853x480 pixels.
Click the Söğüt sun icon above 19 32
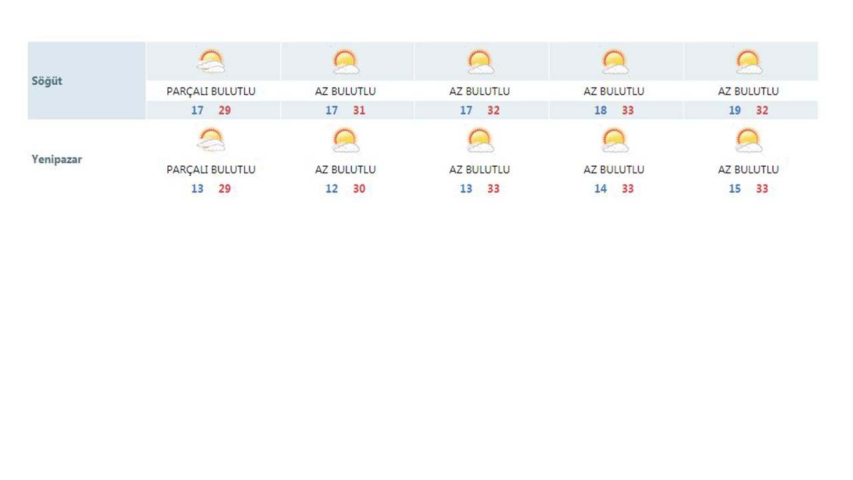pyautogui.click(x=748, y=61)
